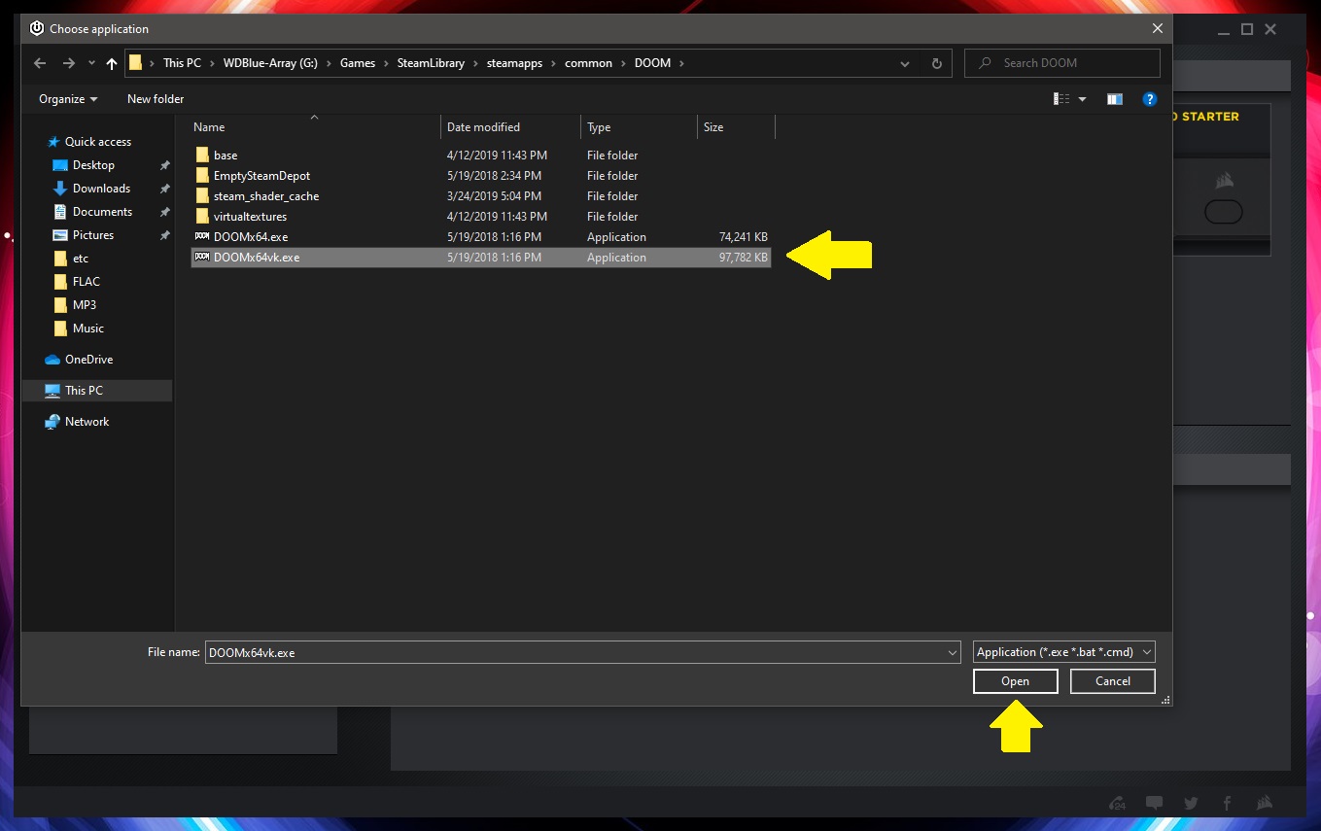Select the DOOMx64vk.exe file icon
This screenshot has width=1321, height=831.
coord(202,258)
